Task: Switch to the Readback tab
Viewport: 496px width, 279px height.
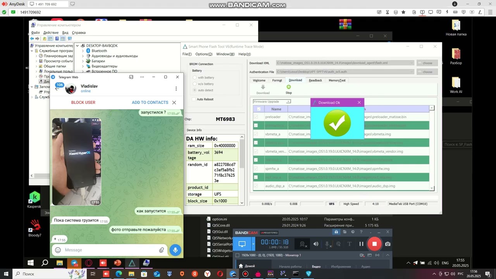Action: click(315, 80)
